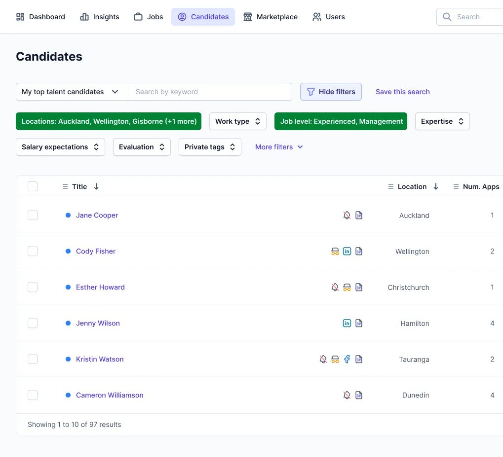
Task: Focus the Search by keyword field
Action: [210, 92]
